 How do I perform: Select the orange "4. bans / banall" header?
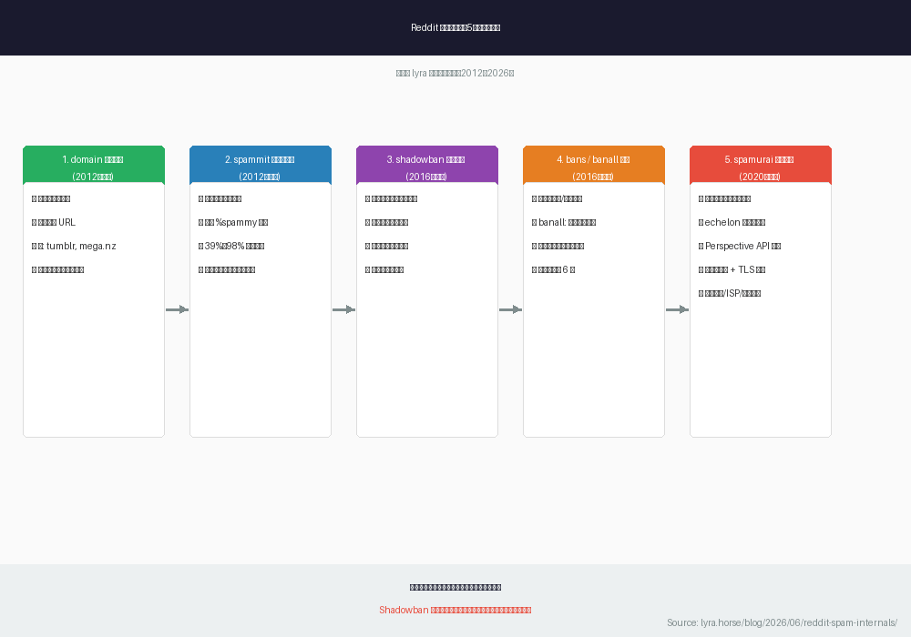[x=594, y=166]
